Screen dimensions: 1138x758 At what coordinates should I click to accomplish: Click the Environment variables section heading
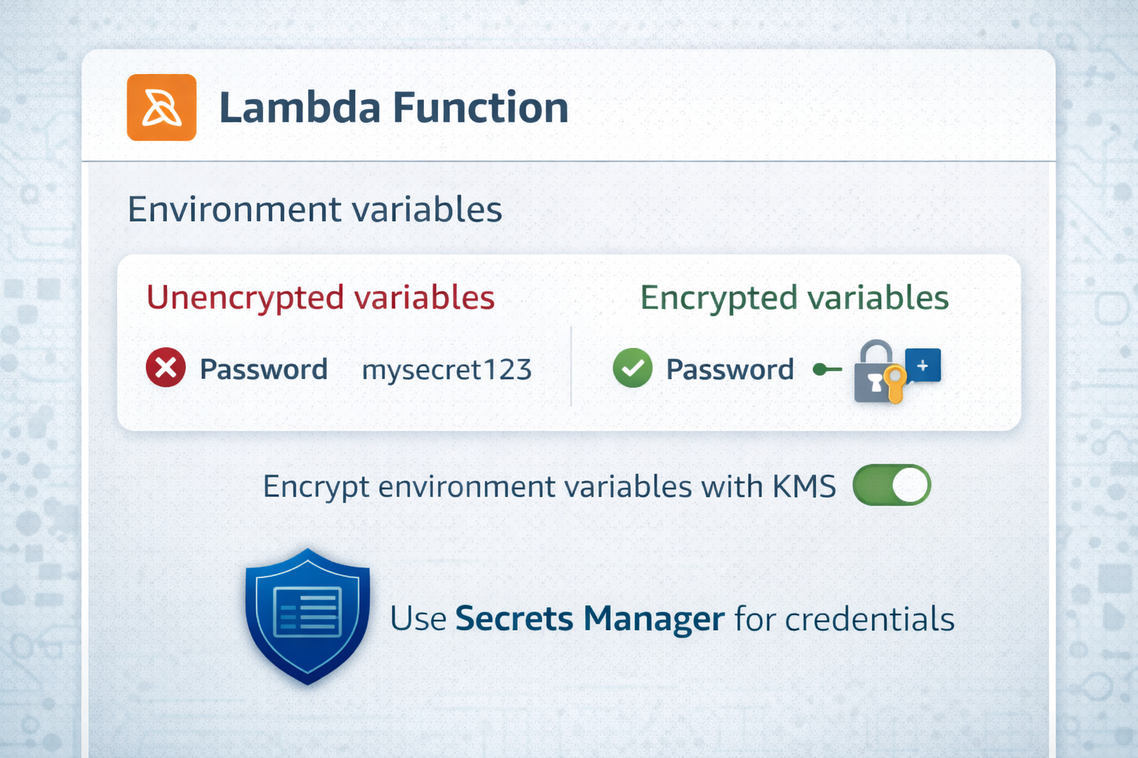click(315, 209)
